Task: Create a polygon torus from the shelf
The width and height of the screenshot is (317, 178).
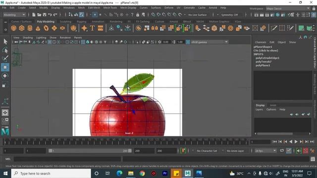Action: pos(46,28)
